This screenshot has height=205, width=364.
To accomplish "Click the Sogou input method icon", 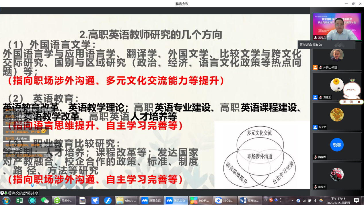I will [271, 200].
